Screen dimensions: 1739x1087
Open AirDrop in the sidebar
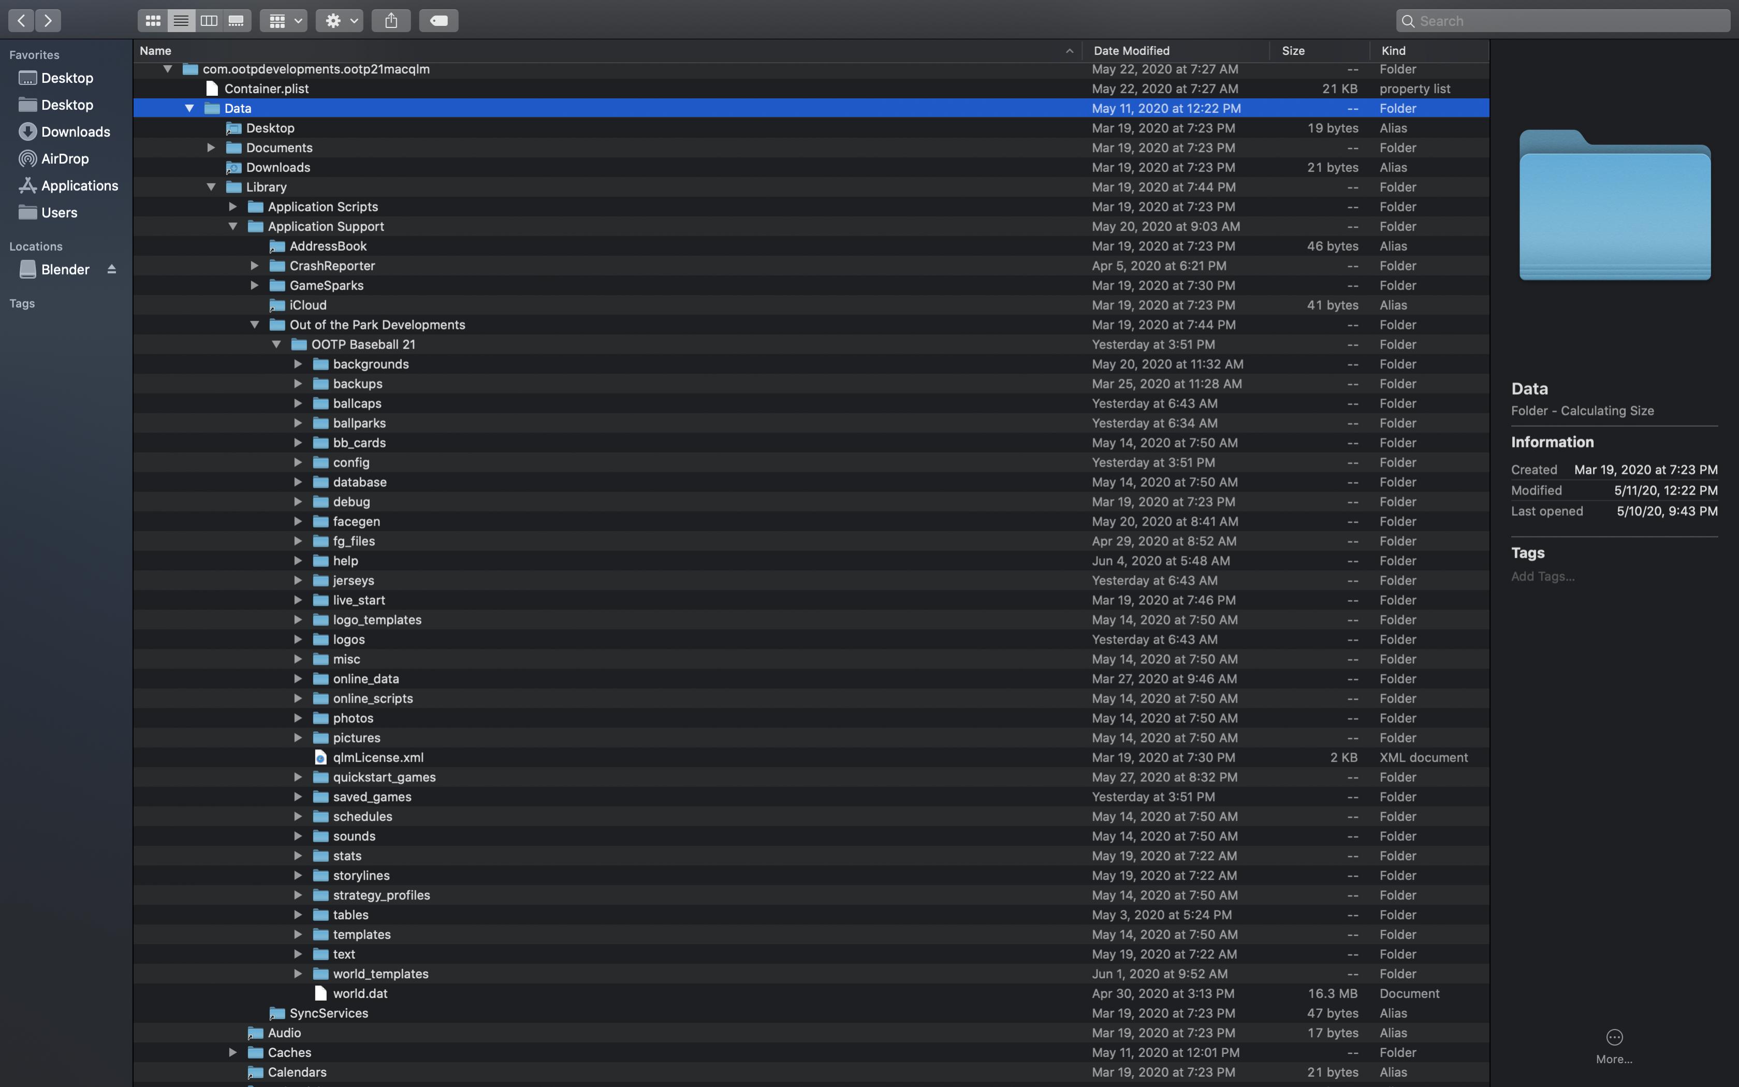pos(65,159)
